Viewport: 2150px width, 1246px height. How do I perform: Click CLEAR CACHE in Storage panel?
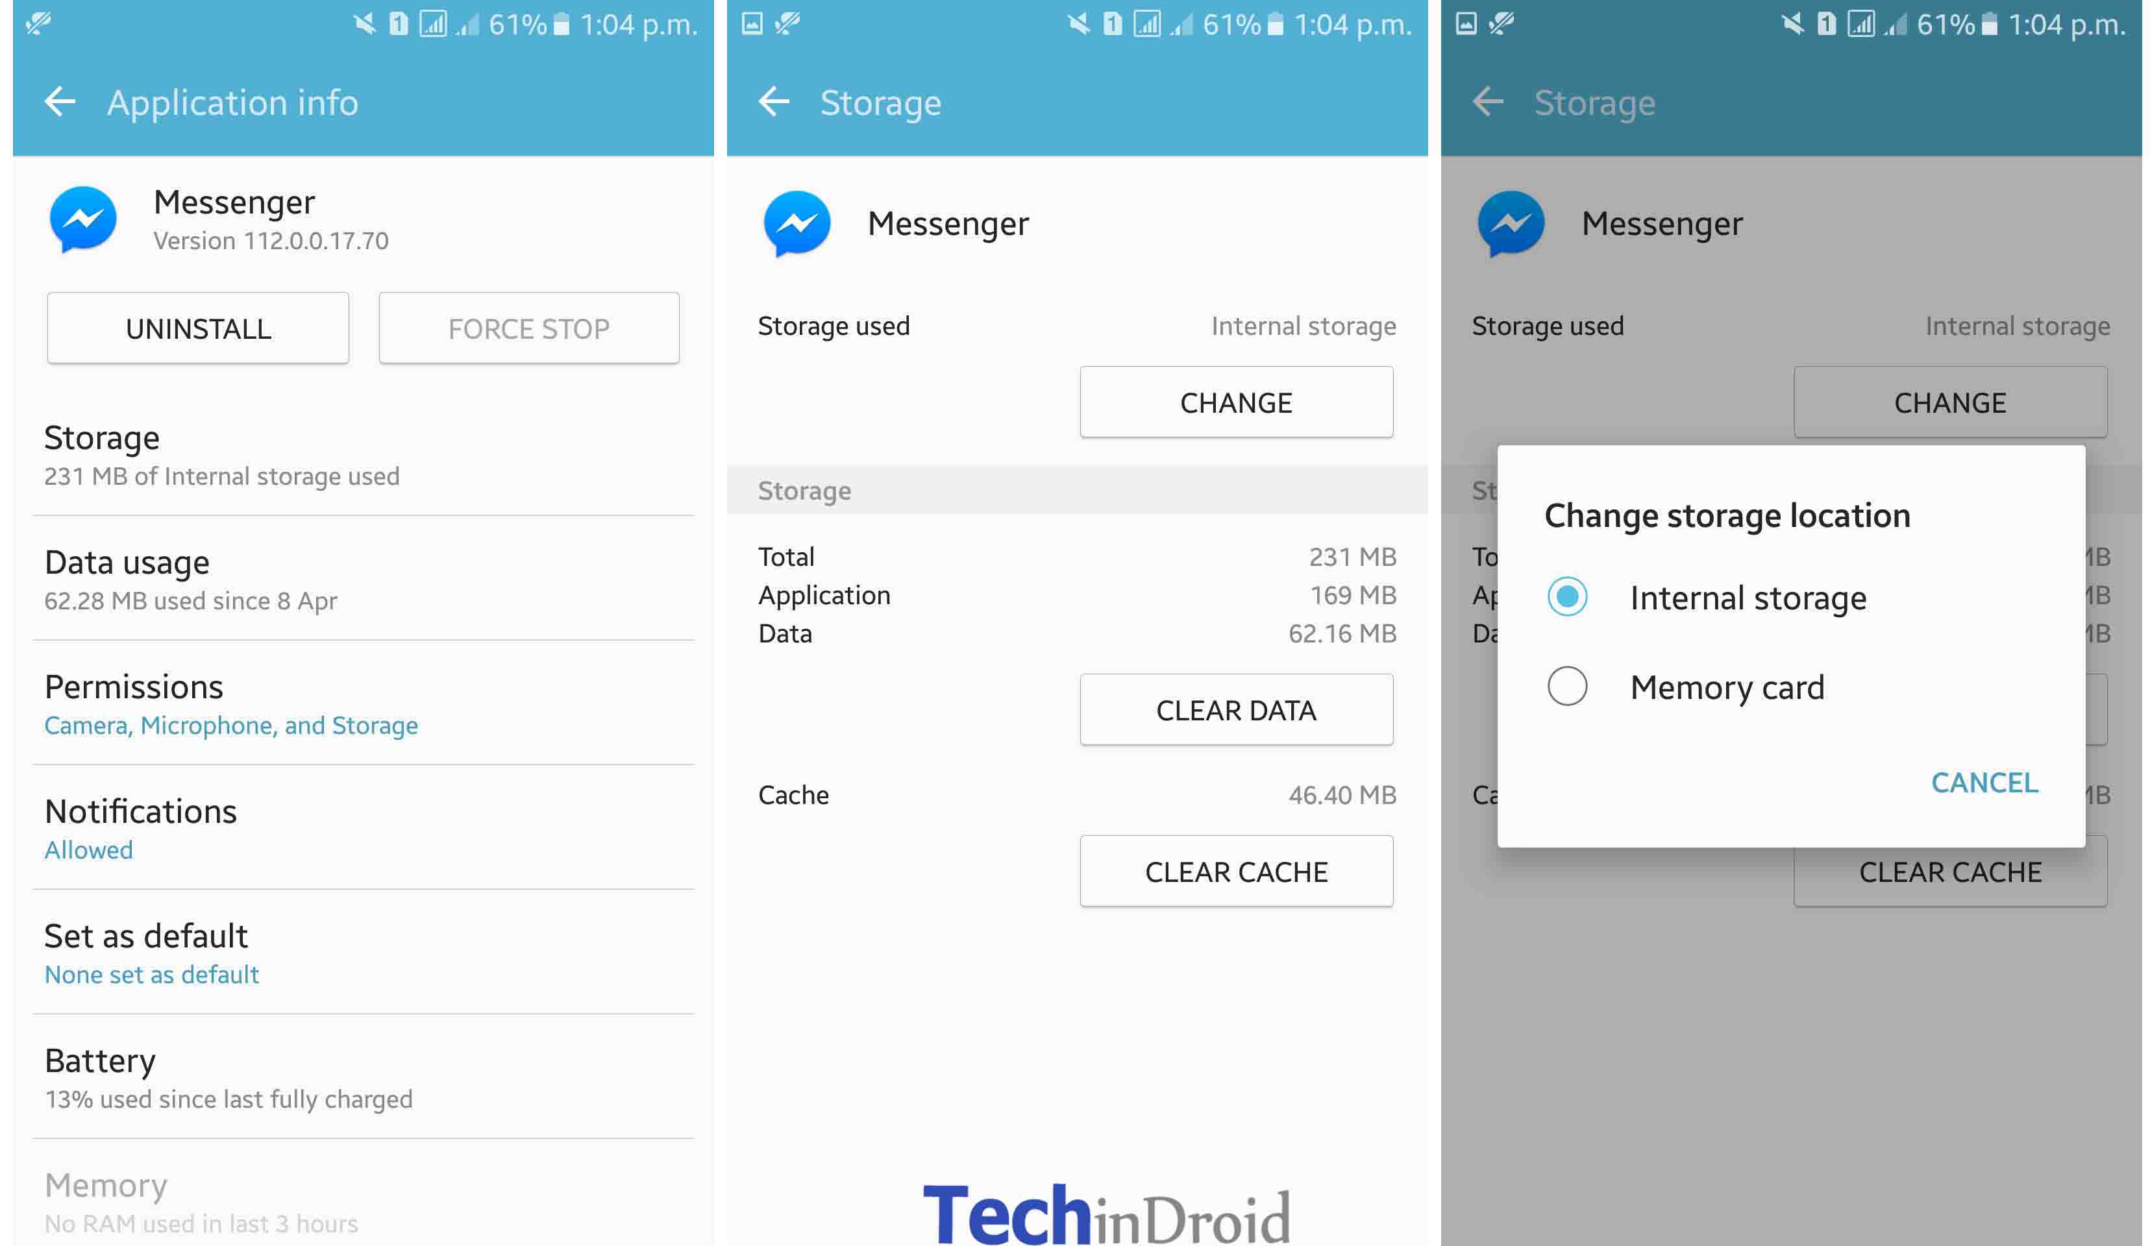1235,872
